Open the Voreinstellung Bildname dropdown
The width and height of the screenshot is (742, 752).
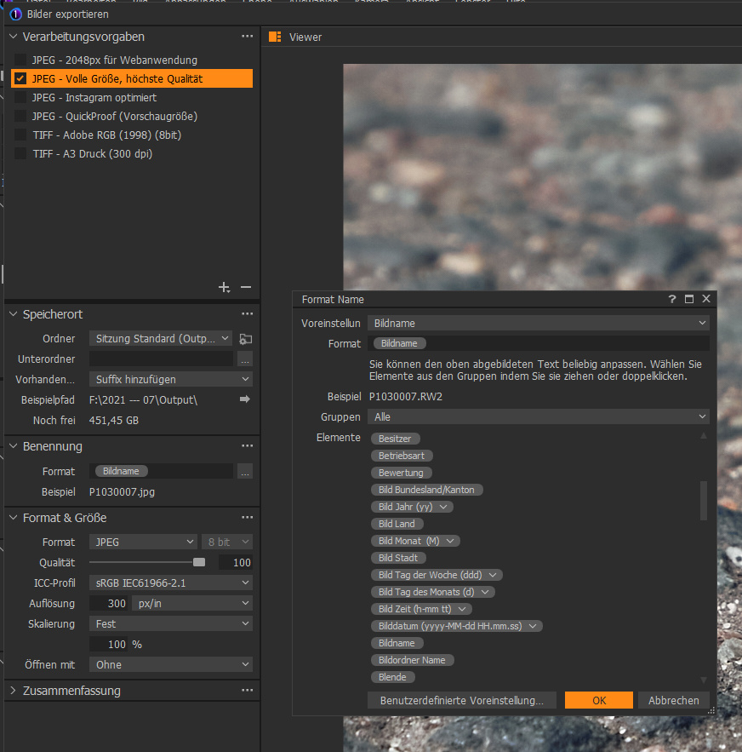tap(538, 324)
